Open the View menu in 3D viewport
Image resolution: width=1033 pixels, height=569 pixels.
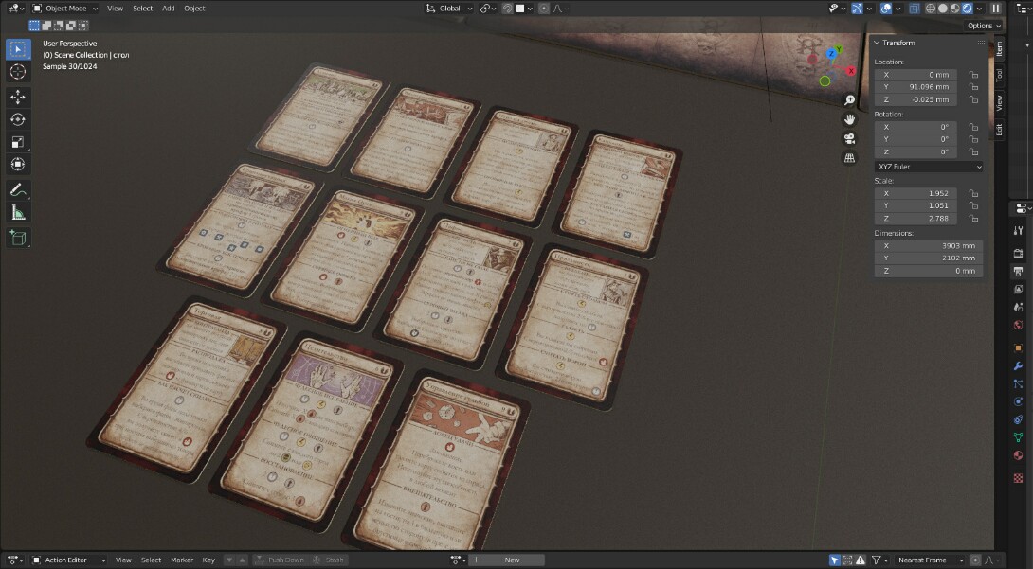pyautogui.click(x=116, y=9)
